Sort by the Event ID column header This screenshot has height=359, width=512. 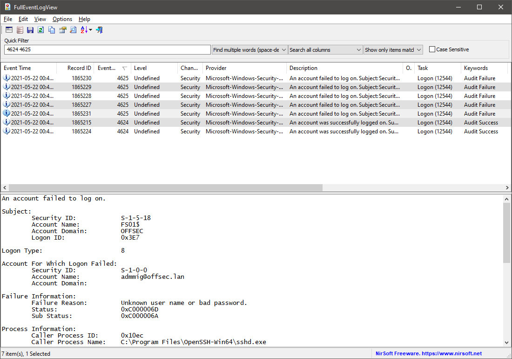[x=113, y=68]
